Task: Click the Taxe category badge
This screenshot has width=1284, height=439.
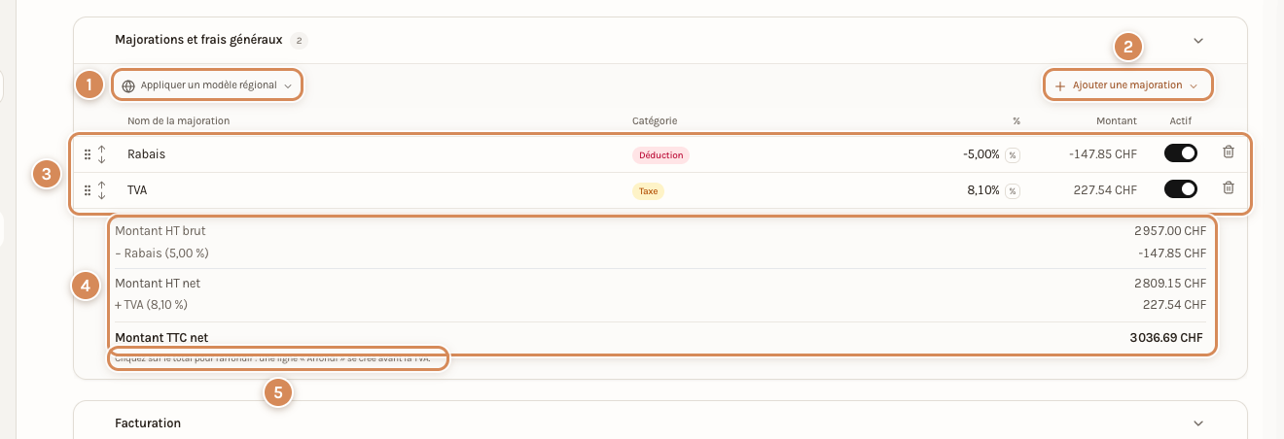Action: coord(648,191)
